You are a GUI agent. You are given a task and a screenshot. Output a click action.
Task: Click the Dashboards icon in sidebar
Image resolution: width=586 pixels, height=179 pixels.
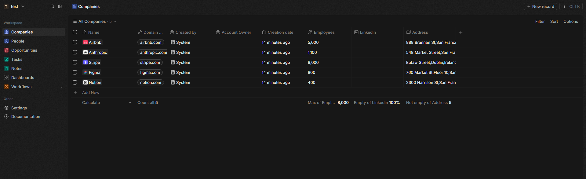click(6, 77)
